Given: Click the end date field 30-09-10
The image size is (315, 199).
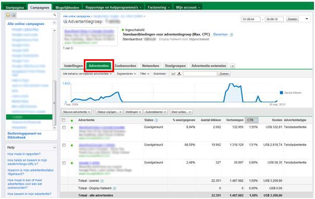Looking at the screenshot, I should point(274,19).
